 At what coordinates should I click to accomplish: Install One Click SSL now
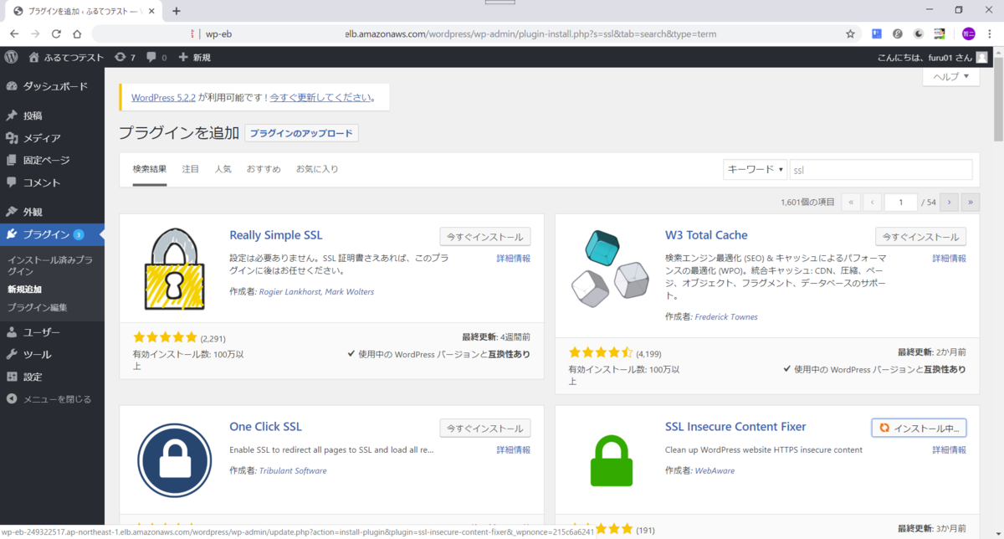(x=485, y=428)
